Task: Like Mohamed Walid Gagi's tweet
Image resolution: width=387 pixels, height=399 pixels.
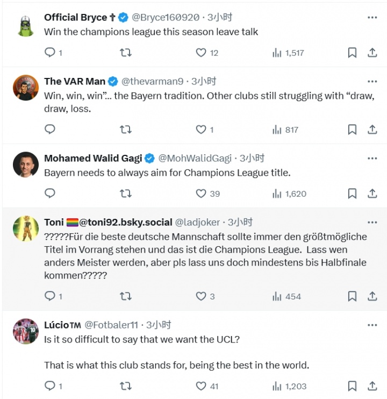Action: tap(201, 194)
